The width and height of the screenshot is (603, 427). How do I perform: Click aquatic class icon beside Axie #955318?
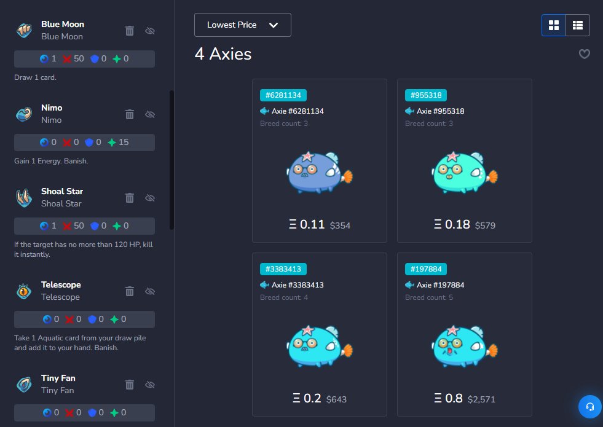[x=409, y=111]
